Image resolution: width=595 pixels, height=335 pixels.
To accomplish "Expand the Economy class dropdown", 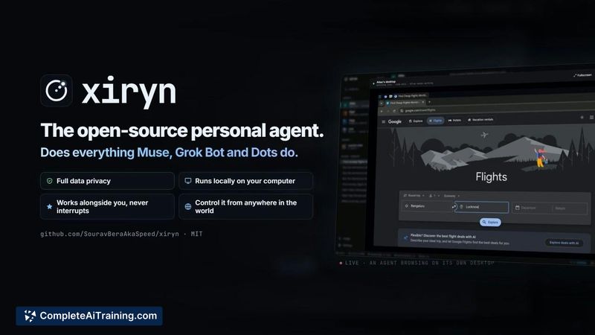I will tap(451, 196).
